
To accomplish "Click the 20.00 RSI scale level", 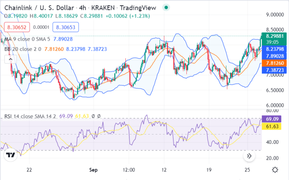I will [272, 158].
